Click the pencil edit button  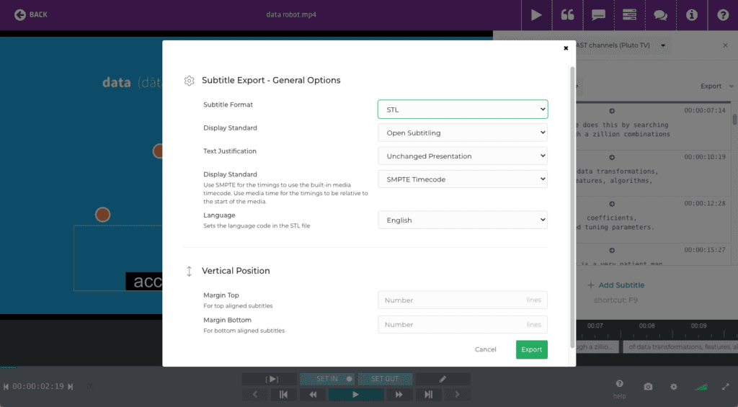click(x=443, y=379)
